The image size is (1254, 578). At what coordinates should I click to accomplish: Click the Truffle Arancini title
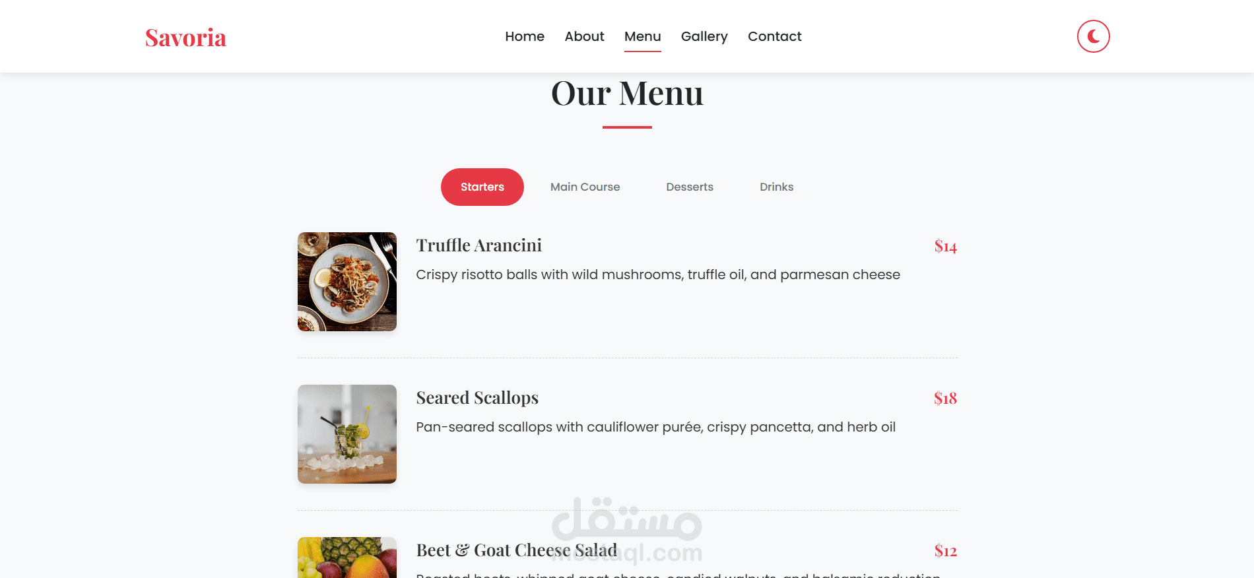coord(479,245)
